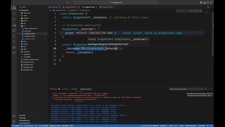Open singleton3.dart in the explorer

[32, 39]
